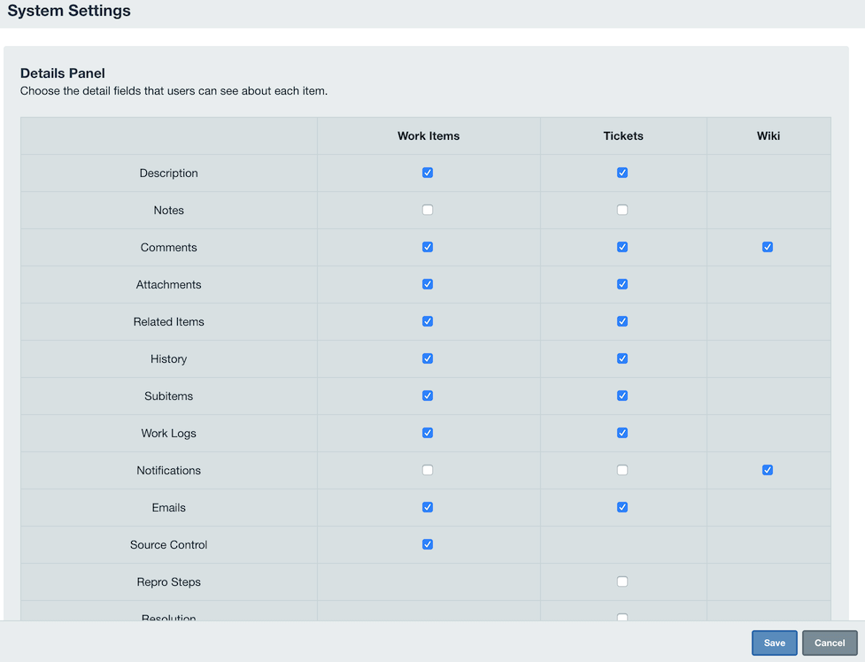Click the Repro Steps row label

169,582
